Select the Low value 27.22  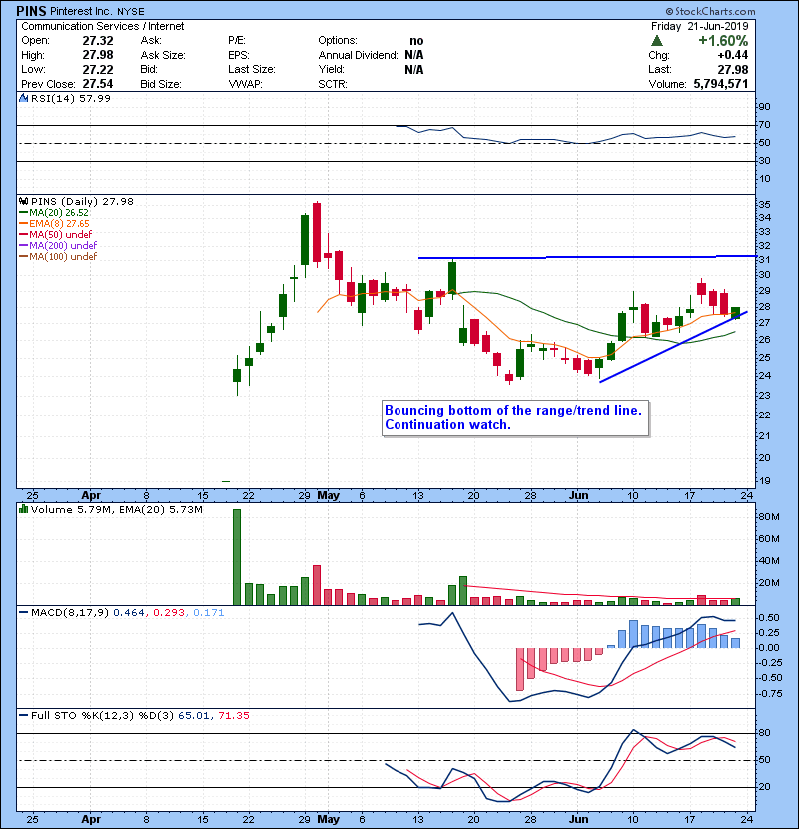tap(98, 69)
